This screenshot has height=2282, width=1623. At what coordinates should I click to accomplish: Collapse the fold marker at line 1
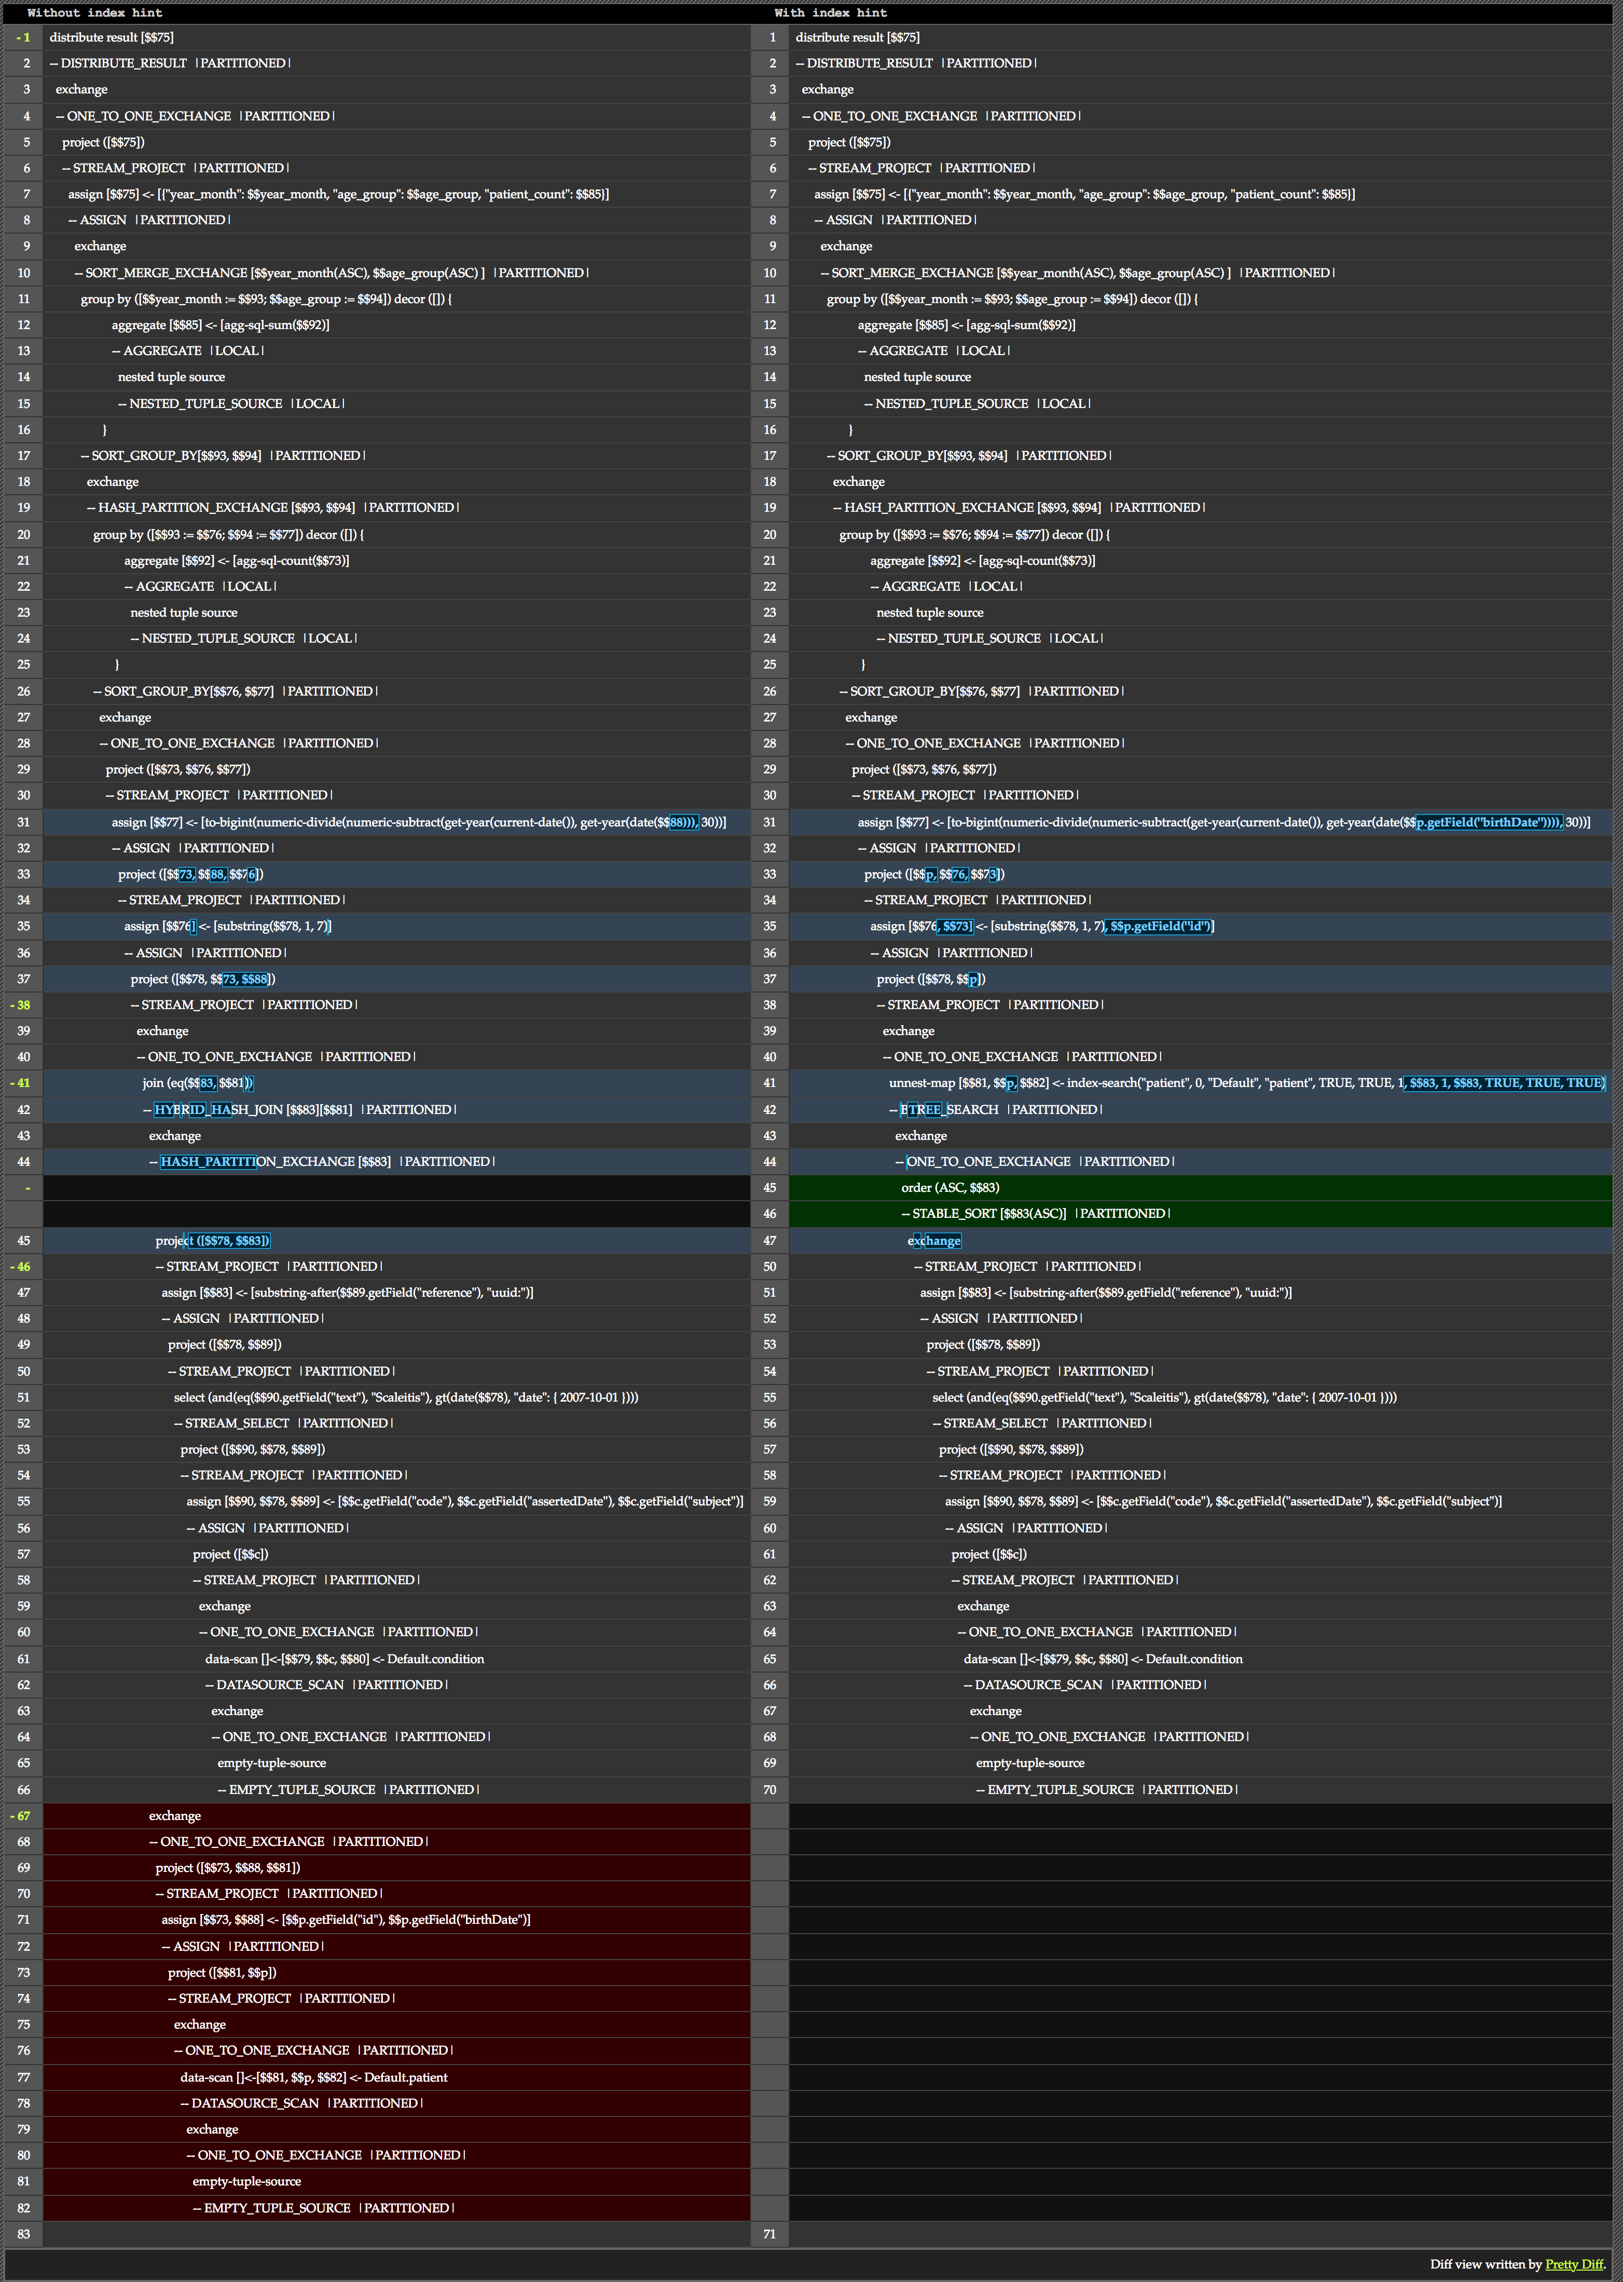click(x=23, y=37)
